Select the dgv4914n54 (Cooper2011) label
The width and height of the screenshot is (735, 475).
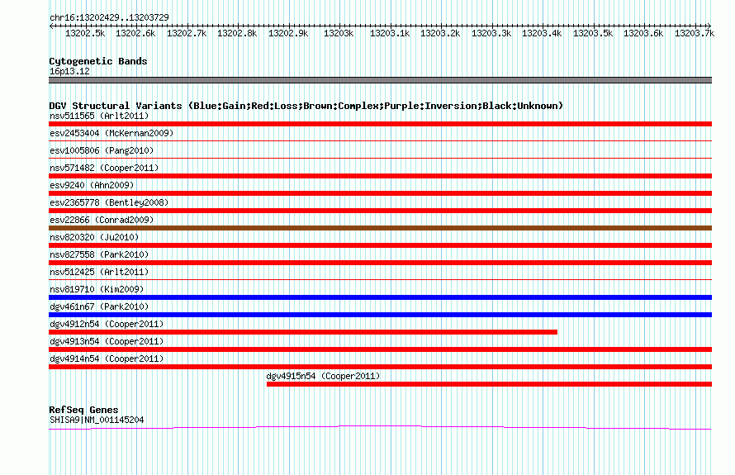[x=107, y=359]
